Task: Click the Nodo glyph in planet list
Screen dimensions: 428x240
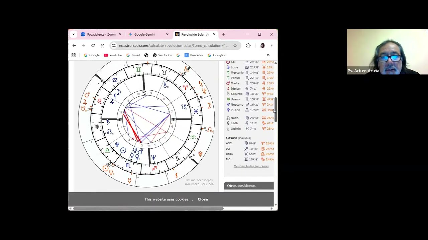Action: click(x=228, y=118)
